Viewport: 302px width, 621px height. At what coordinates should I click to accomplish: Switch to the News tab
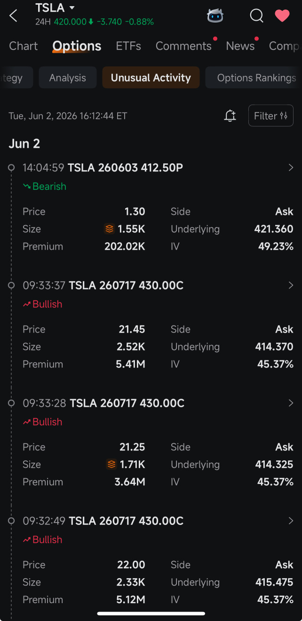[240, 46]
